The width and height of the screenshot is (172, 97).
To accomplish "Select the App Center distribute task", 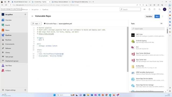I will [148, 54].
